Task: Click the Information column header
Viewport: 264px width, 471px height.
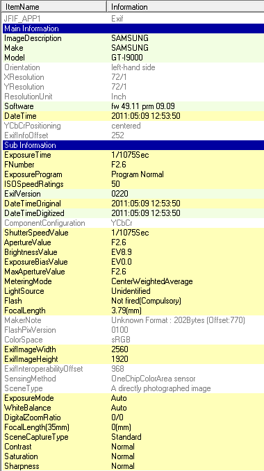Action: pos(186,7)
